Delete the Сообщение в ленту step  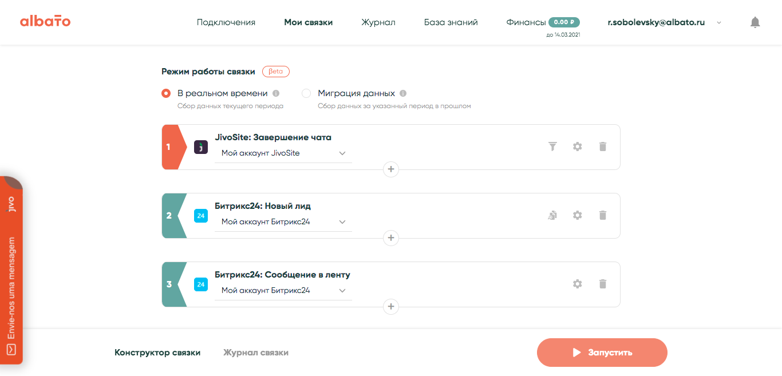pyautogui.click(x=602, y=284)
